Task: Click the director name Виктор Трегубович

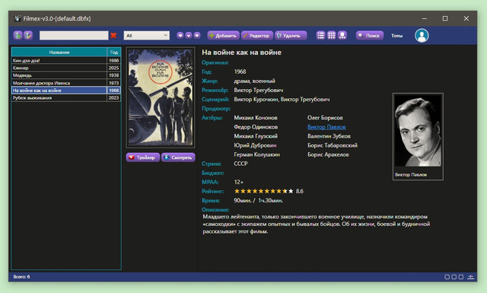Action: 259,90
